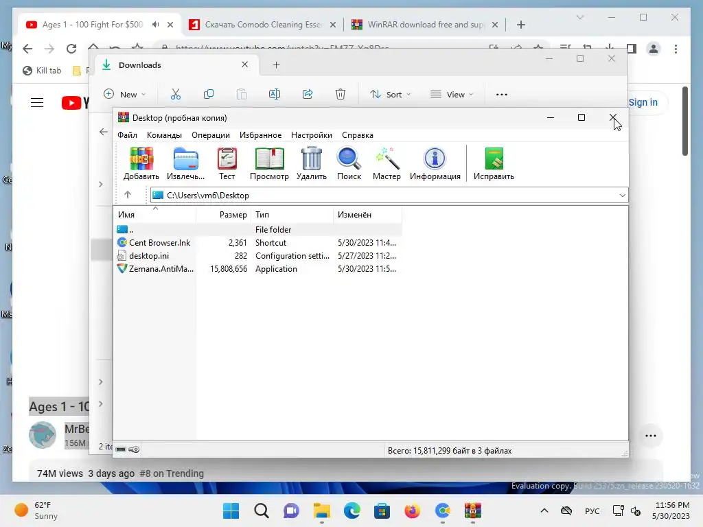
Task: Click the Copy icon in Downloads toolbar
Action: point(209,94)
